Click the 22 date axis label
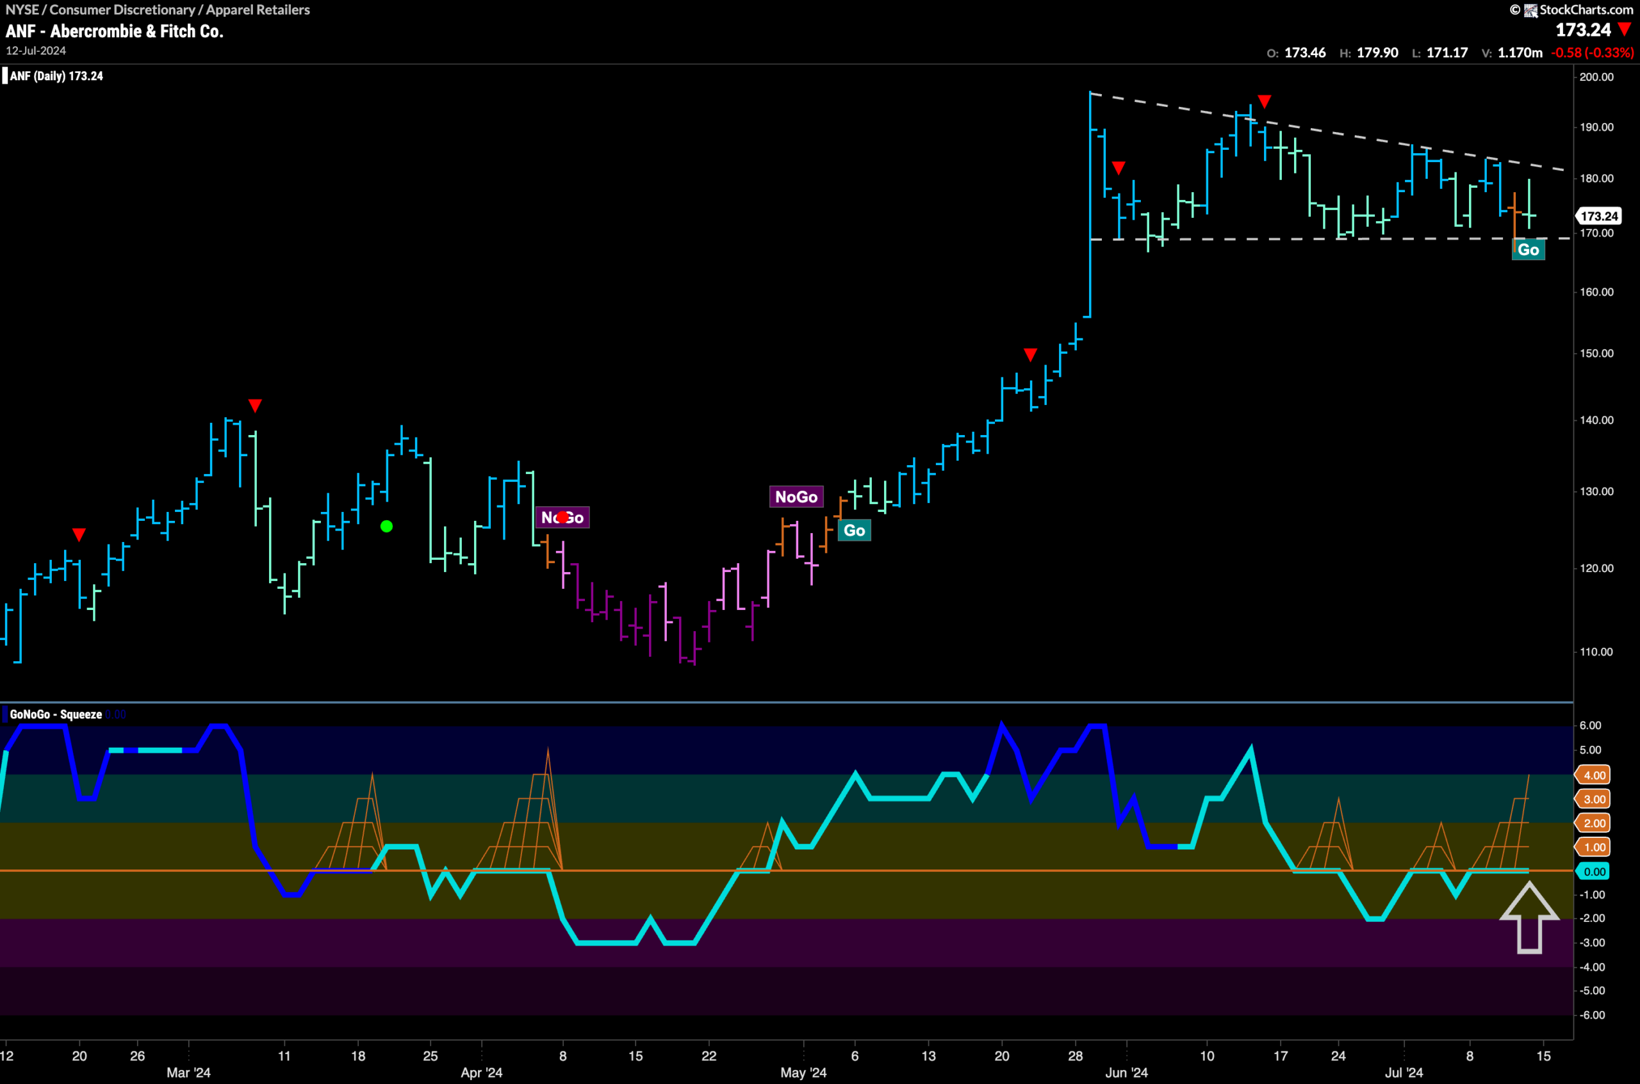 coord(709,1056)
